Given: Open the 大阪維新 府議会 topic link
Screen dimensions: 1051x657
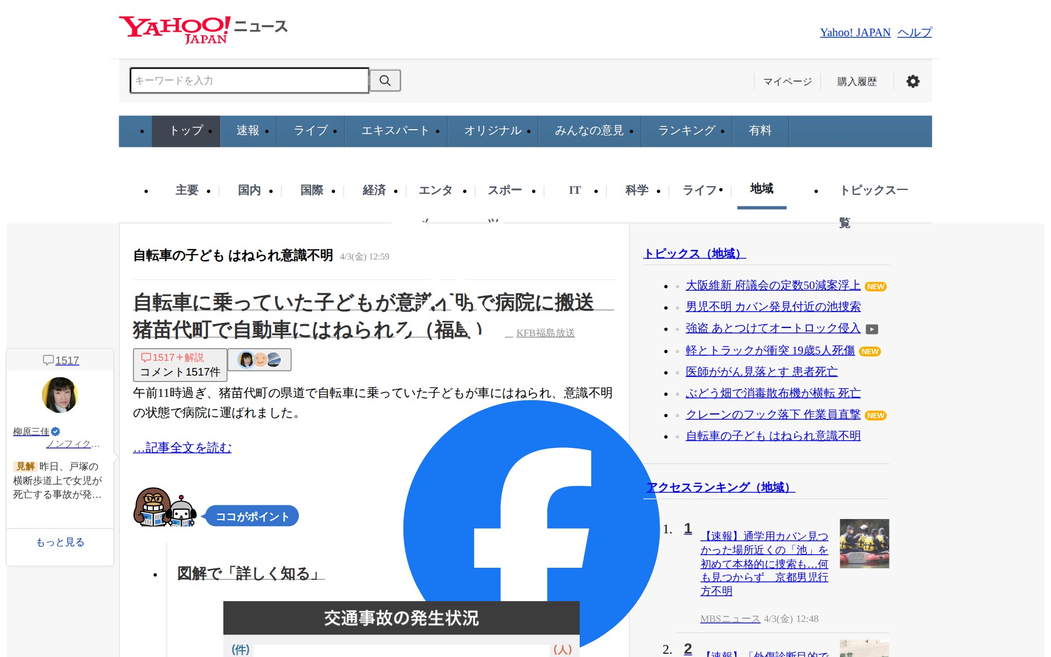Looking at the screenshot, I should 772,285.
